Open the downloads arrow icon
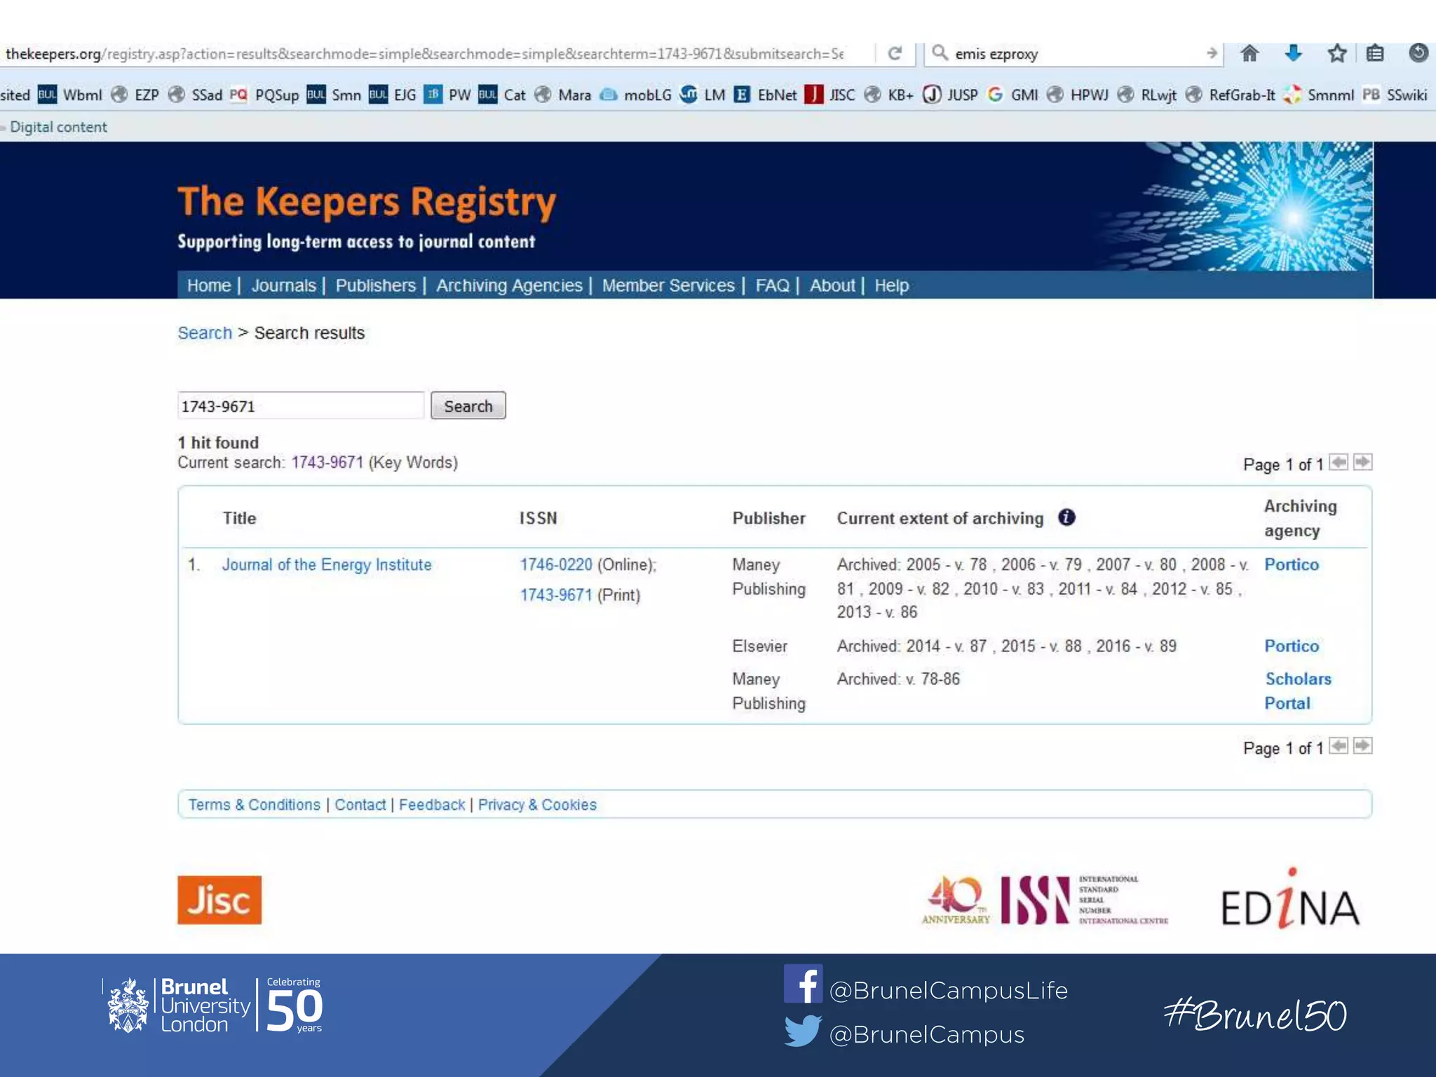The width and height of the screenshot is (1436, 1077). click(x=1293, y=53)
